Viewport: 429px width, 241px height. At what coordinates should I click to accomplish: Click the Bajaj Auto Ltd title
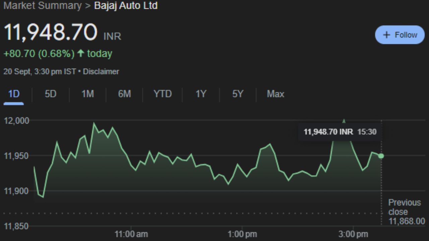tap(126, 6)
